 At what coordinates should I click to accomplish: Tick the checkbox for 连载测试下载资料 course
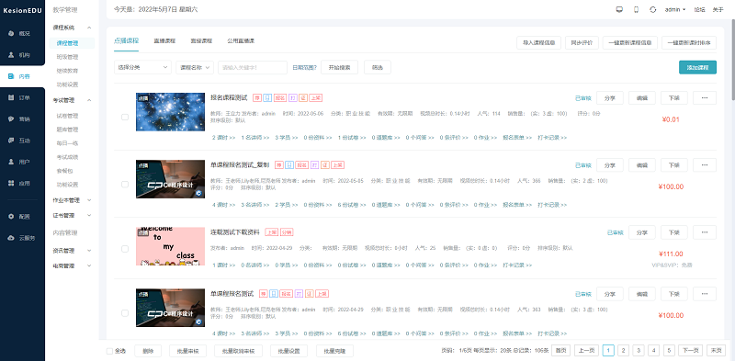(x=125, y=249)
